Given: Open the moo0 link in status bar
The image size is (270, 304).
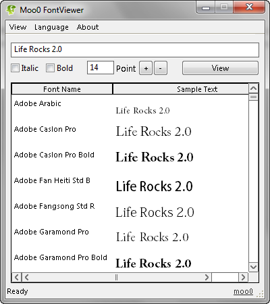Looking at the screenshot, I should (x=243, y=291).
